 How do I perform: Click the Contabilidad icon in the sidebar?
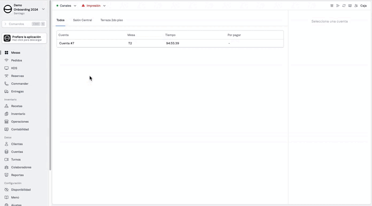click(x=6, y=129)
